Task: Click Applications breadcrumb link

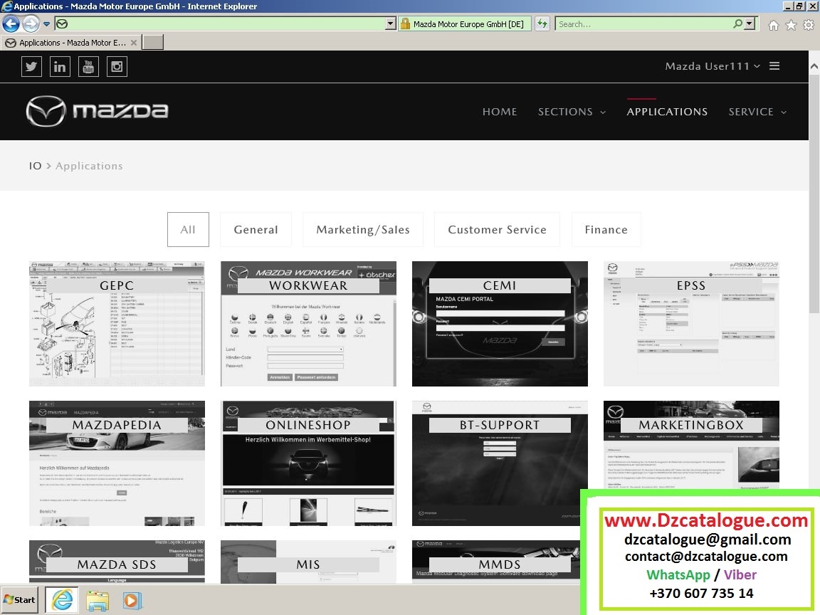Action: 89,166
